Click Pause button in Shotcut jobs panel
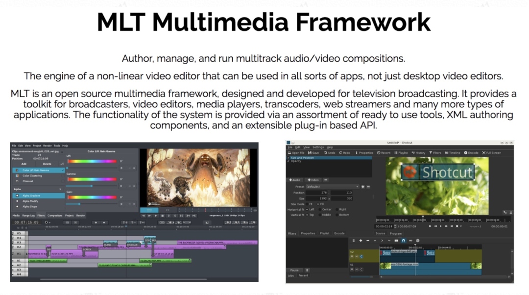The height and width of the screenshot is (295, 529). [x=294, y=270]
